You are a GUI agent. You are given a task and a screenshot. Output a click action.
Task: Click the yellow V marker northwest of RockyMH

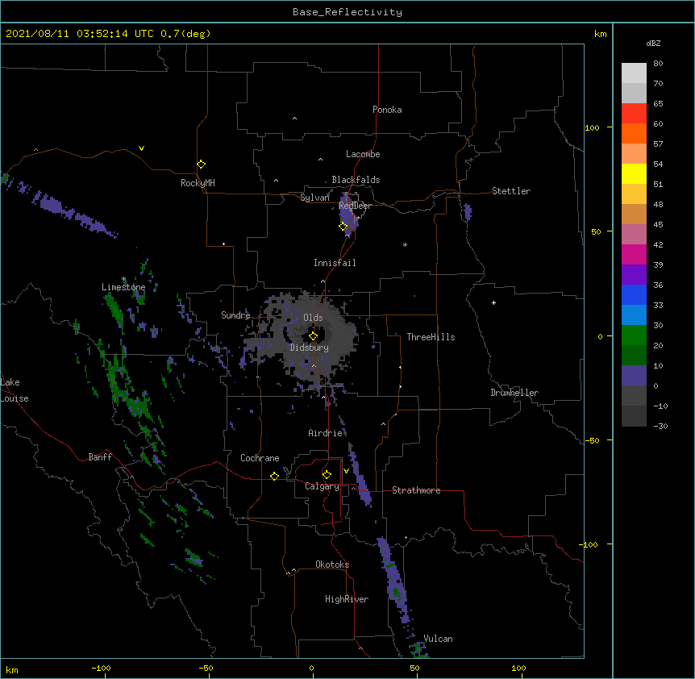pyautogui.click(x=141, y=148)
